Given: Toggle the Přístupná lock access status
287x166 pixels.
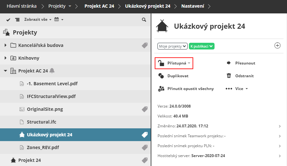Looking at the screenshot, I should coord(174,63).
